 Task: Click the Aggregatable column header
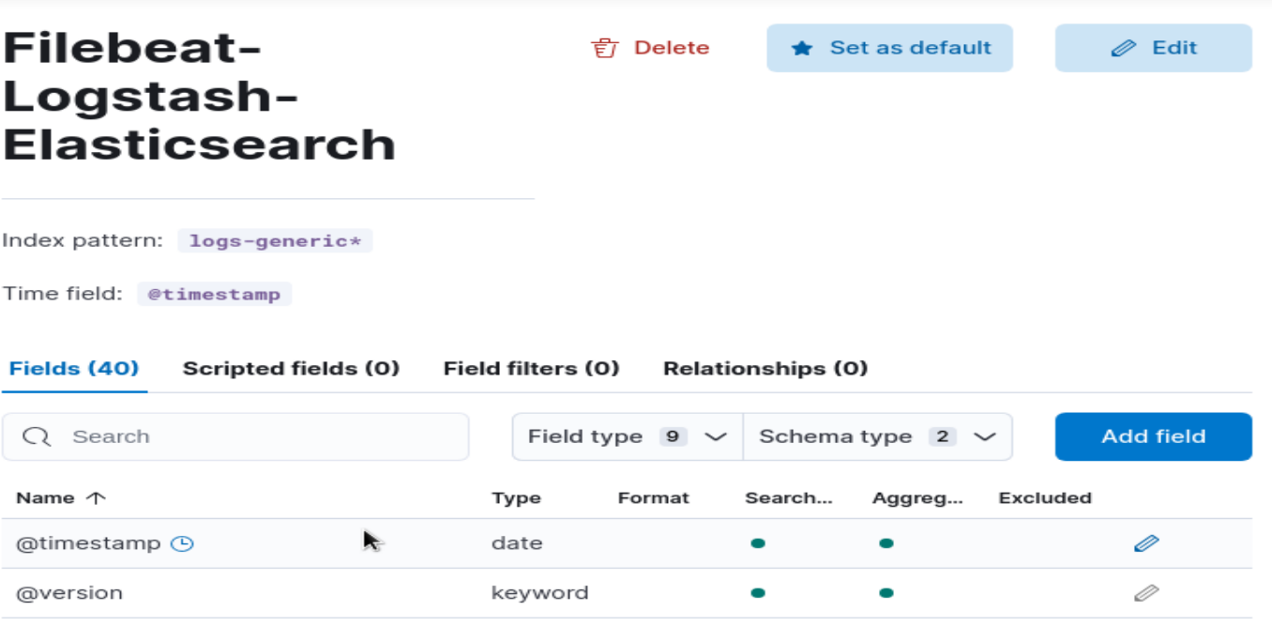(916, 498)
